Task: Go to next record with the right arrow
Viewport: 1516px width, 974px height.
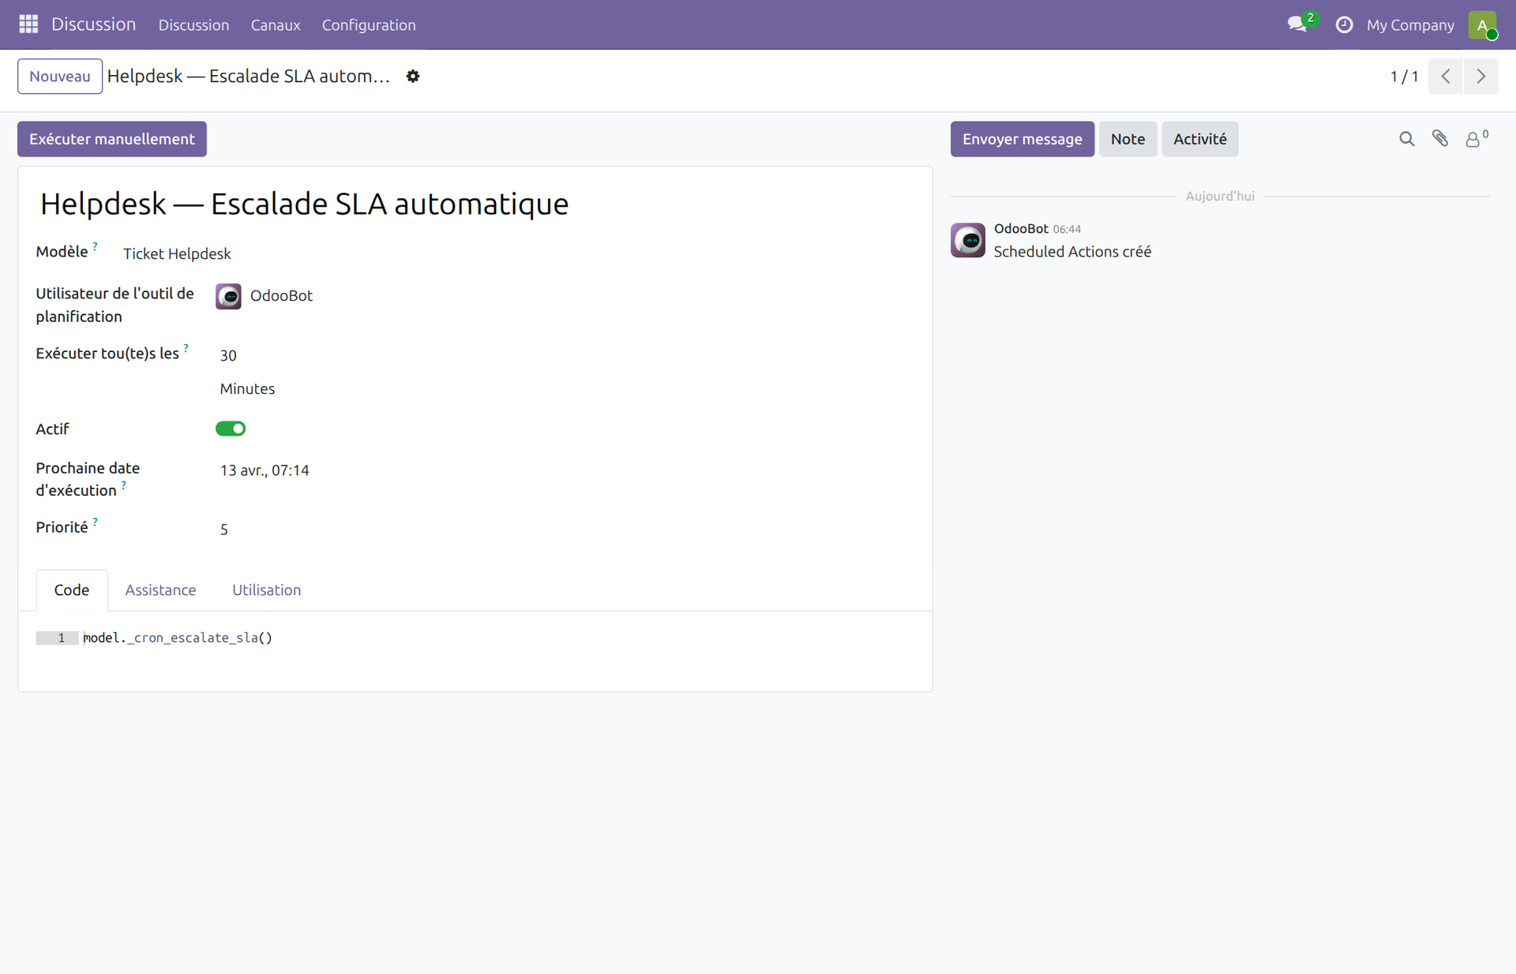Action: (x=1480, y=76)
